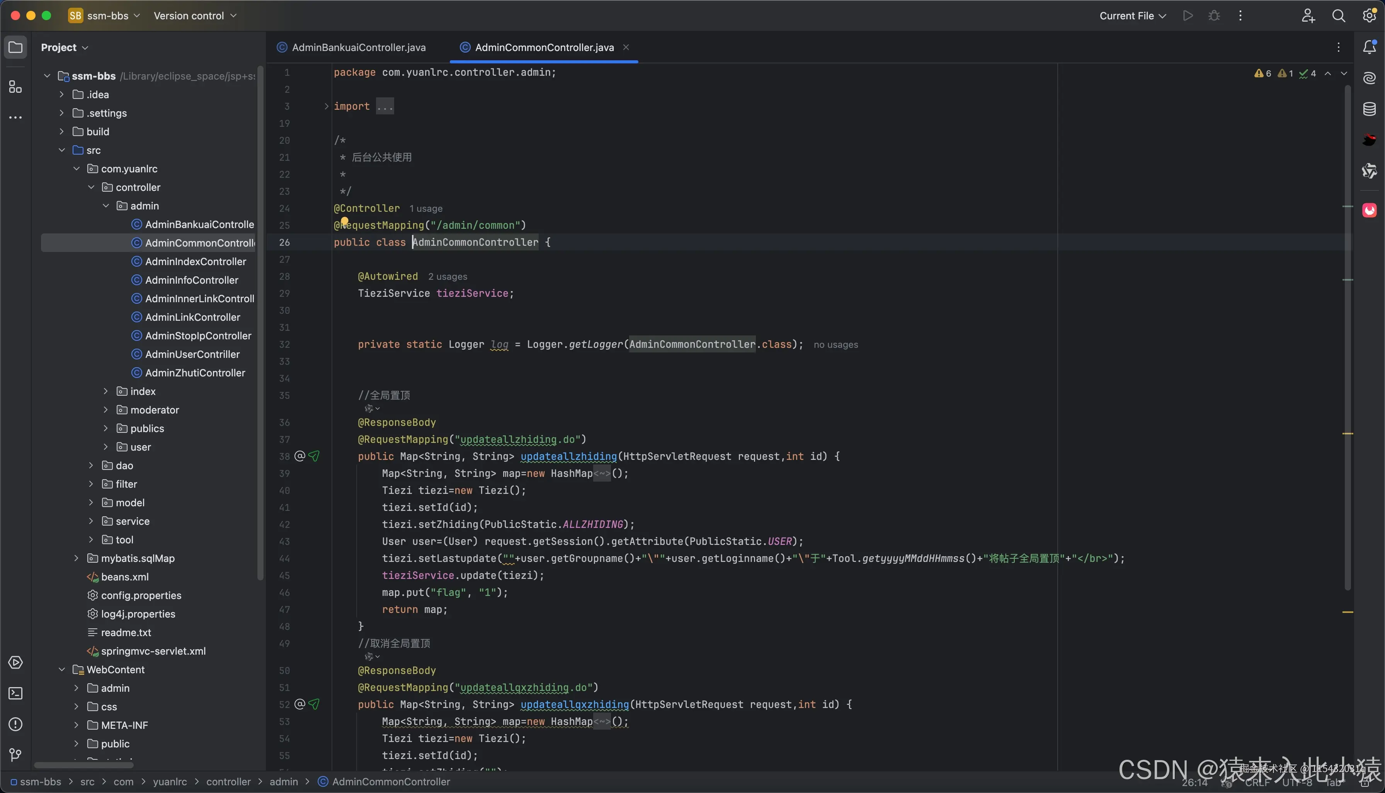Open the Problems tool window
Screen dimensions: 1385x793
15,724
